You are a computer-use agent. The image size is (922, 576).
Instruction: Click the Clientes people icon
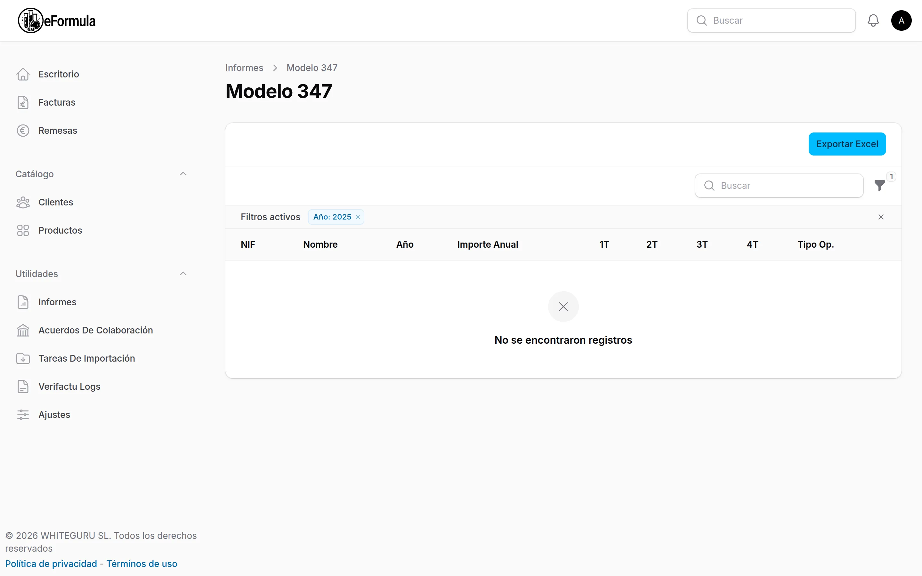click(x=23, y=202)
